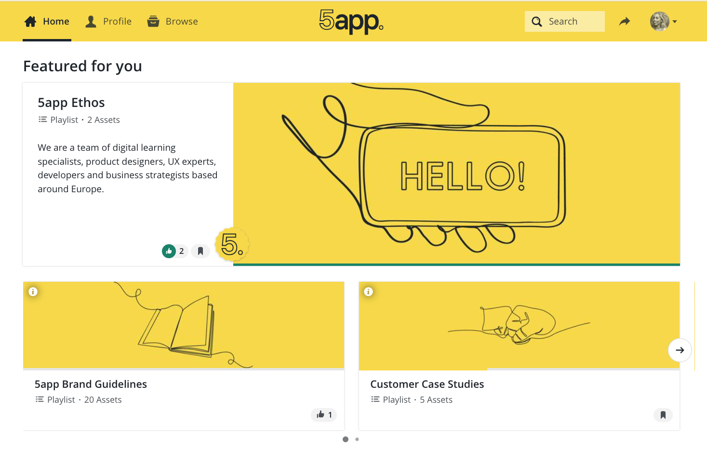Screen dimensions: 707x461
Task: Open the HELLO! featured banner image
Action: (x=456, y=173)
